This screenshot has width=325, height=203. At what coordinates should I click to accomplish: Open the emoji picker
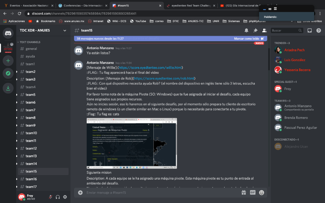pos(262,192)
